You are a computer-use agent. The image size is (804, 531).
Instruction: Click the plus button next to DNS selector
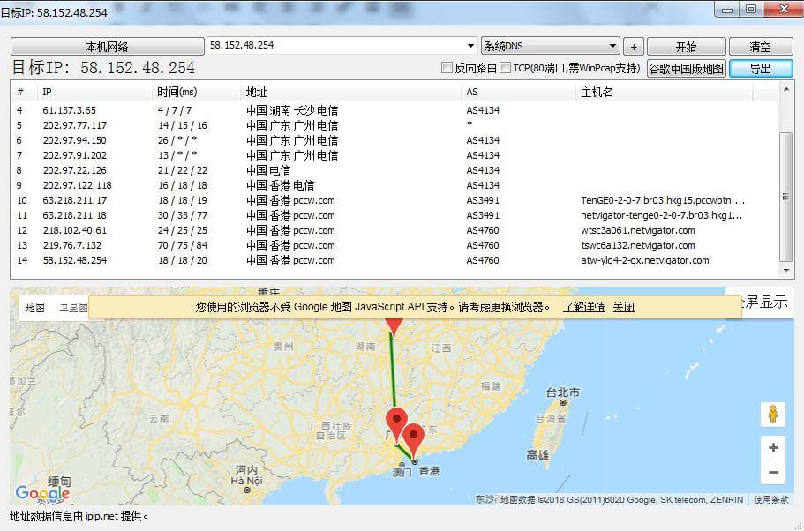click(634, 47)
